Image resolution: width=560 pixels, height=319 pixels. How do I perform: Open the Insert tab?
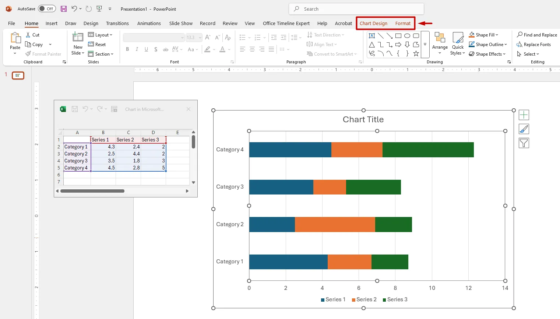coord(52,23)
